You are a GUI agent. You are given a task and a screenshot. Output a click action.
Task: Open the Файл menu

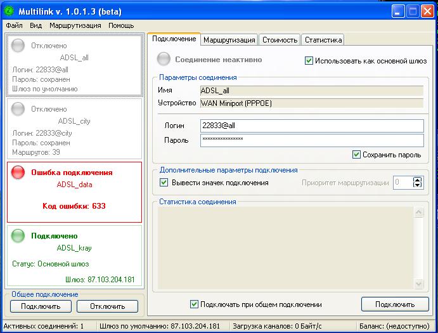(x=14, y=25)
